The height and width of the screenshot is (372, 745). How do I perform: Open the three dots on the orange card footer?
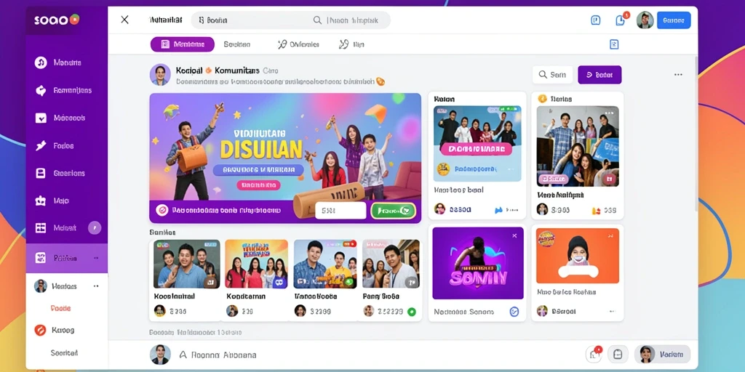[x=613, y=312]
